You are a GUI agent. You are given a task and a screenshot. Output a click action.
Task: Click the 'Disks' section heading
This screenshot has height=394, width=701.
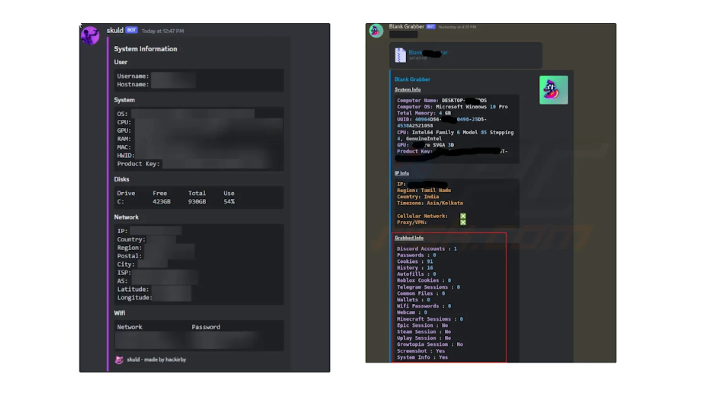point(122,179)
